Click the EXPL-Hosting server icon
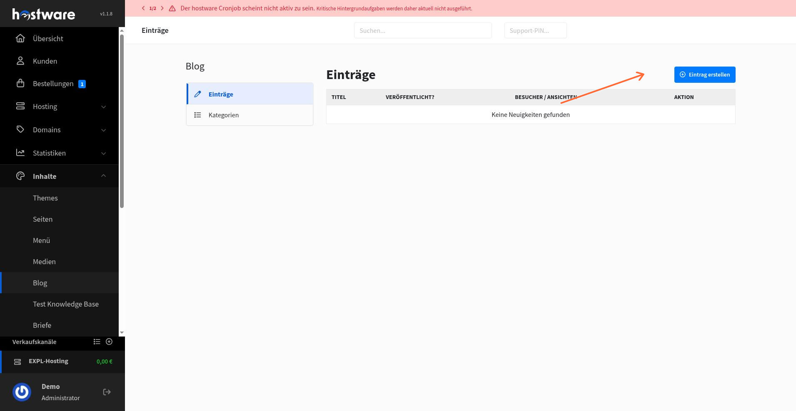The height and width of the screenshot is (411, 796). click(x=17, y=361)
